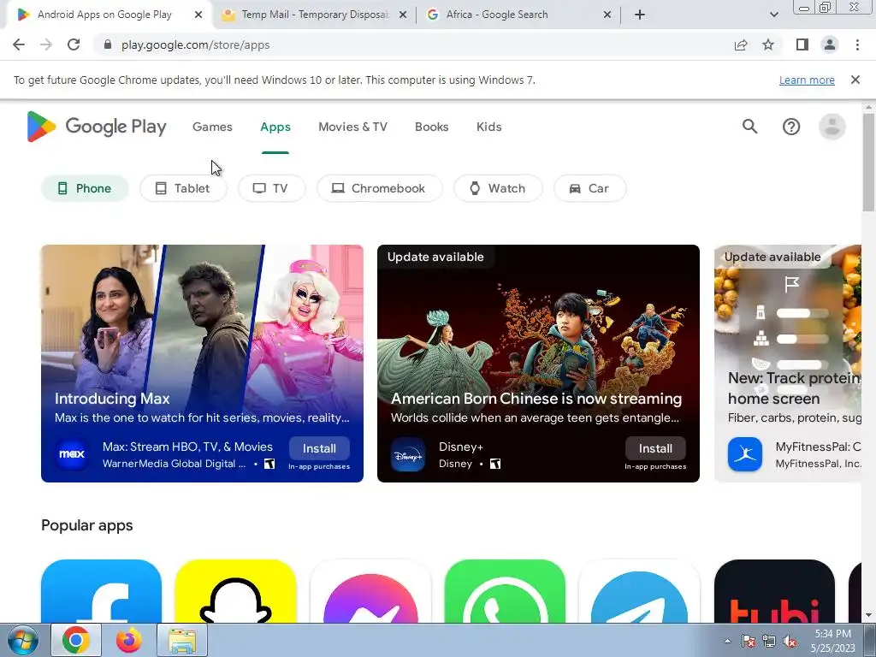The image size is (876, 657).
Task: Open the Introducing Max banner
Action: (x=202, y=363)
